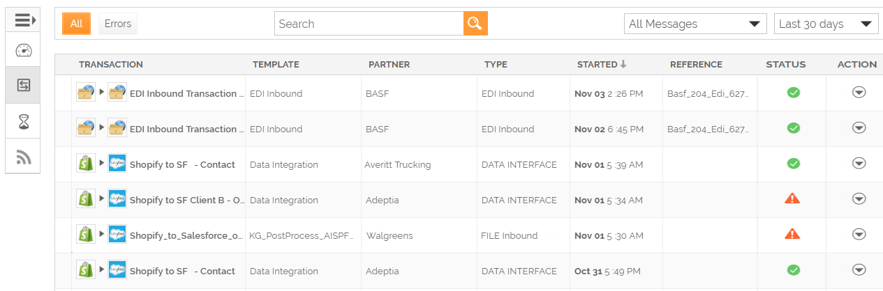883x291 pixels.
Task: Sort by TYPE column header
Action: click(496, 64)
